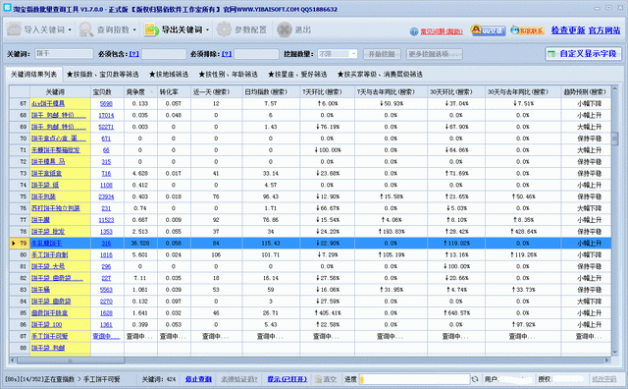Click the table's scroll-down arrow
The width and height of the screenshot is (628, 389).
click(615, 352)
